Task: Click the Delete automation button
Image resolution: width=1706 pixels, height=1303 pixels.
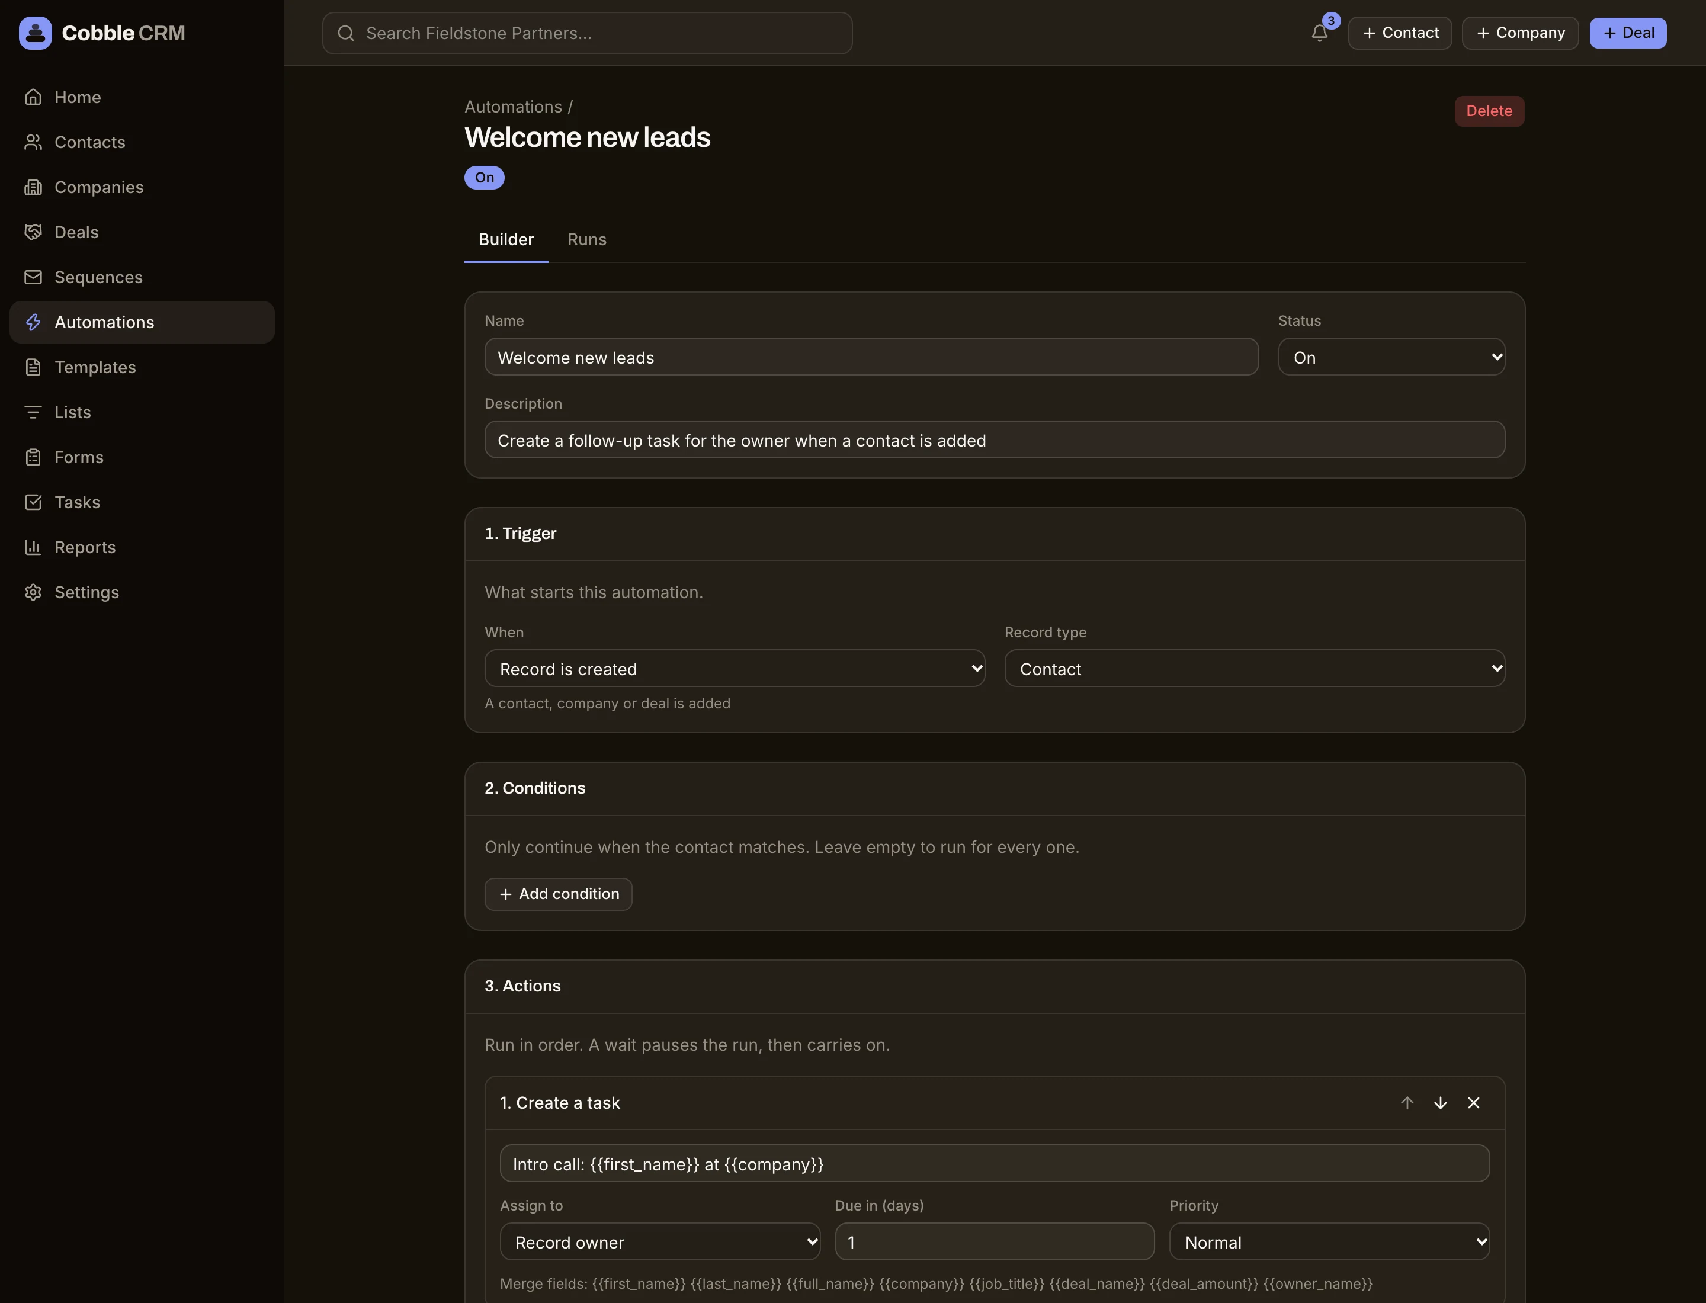Action: pos(1489,111)
